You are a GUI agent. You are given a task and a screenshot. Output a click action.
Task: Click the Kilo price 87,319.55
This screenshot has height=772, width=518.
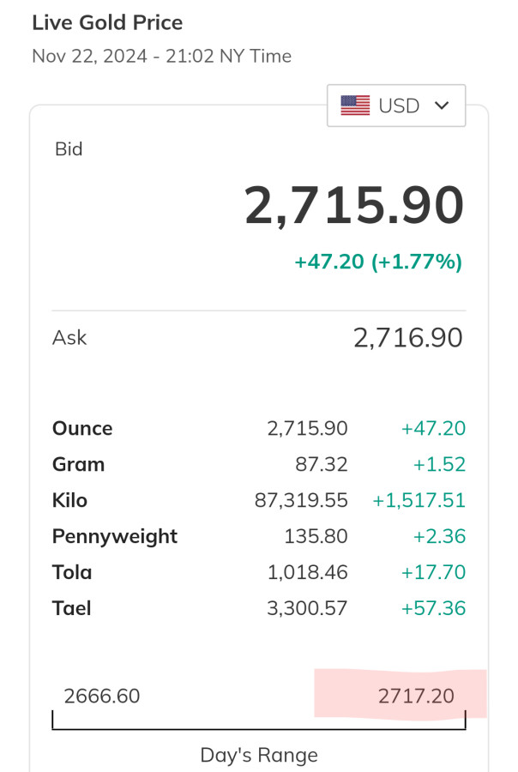(x=301, y=500)
